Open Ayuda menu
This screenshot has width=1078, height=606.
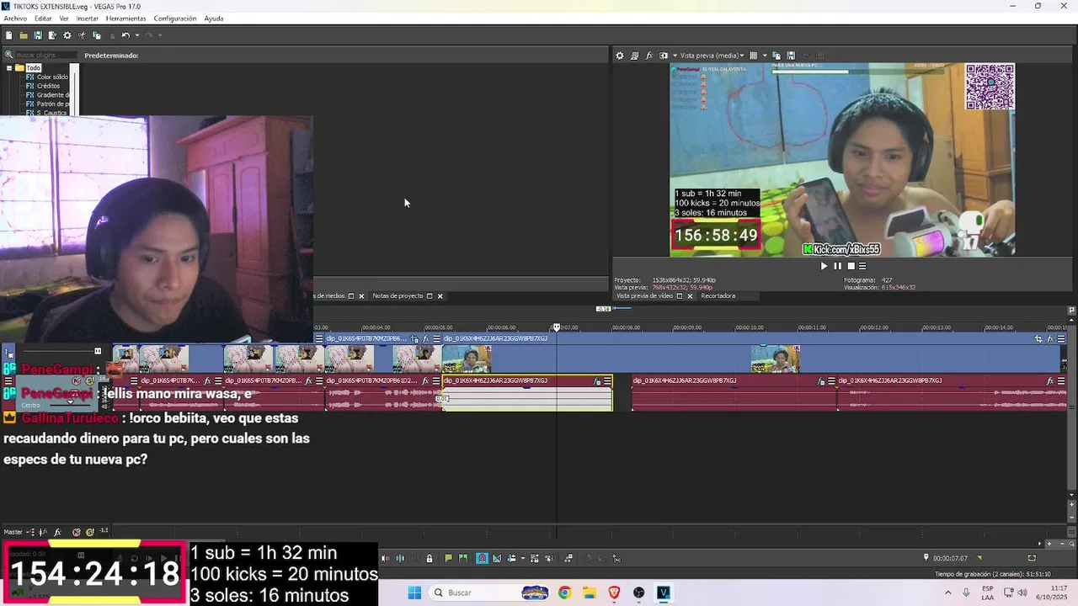214,19
